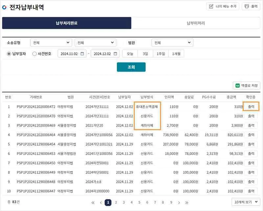Select the 사건번호 radio button
The height and width of the screenshot is (211, 263).
coord(35,54)
